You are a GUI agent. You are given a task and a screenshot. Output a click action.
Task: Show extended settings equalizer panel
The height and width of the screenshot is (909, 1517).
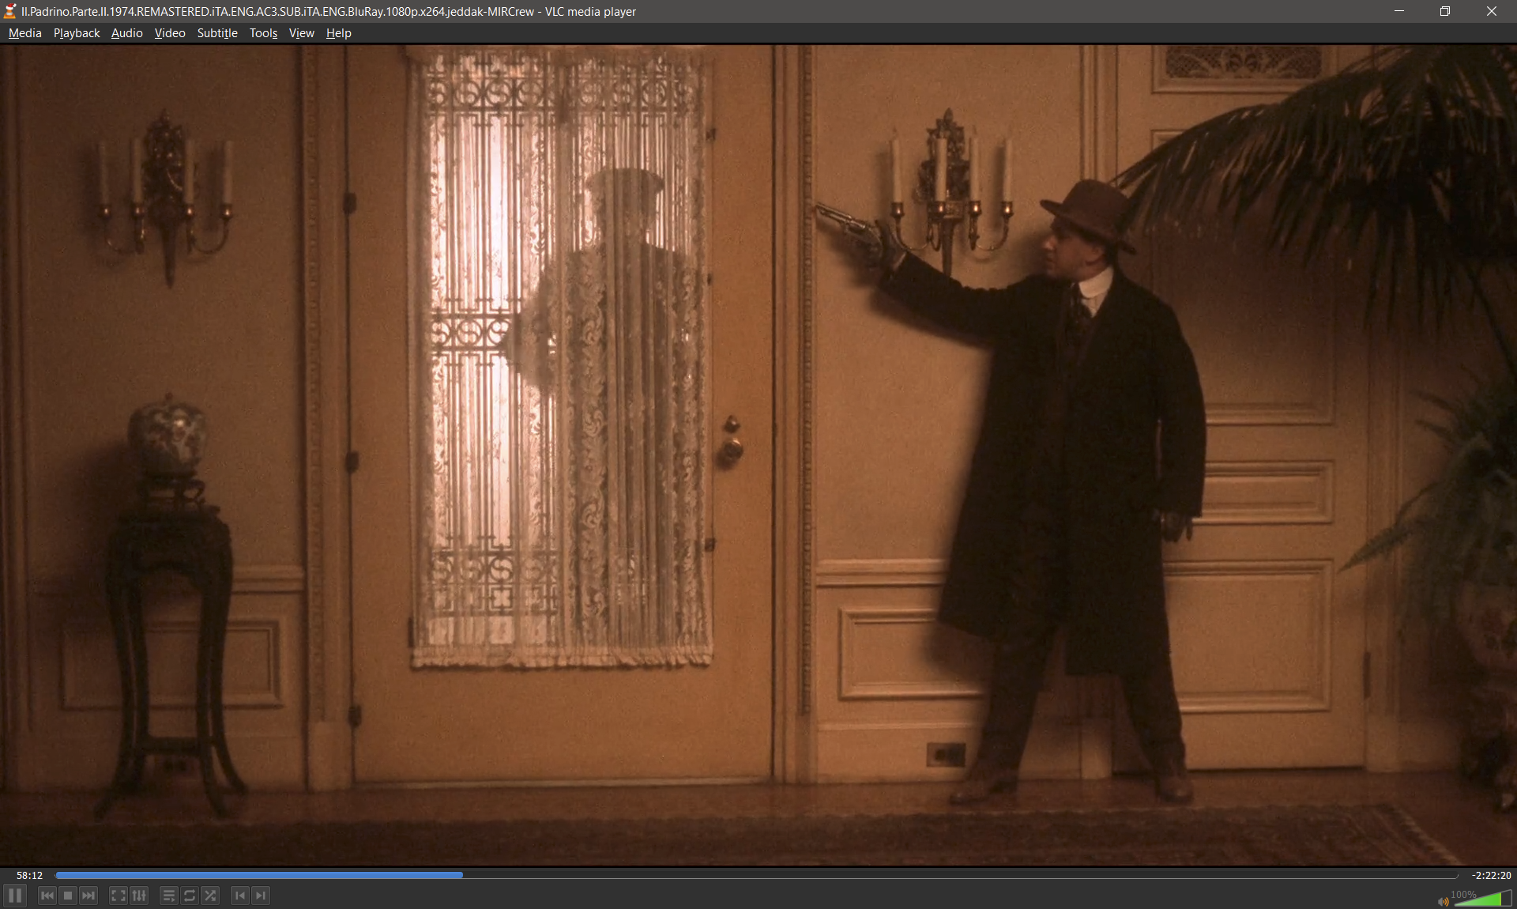(x=139, y=895)
